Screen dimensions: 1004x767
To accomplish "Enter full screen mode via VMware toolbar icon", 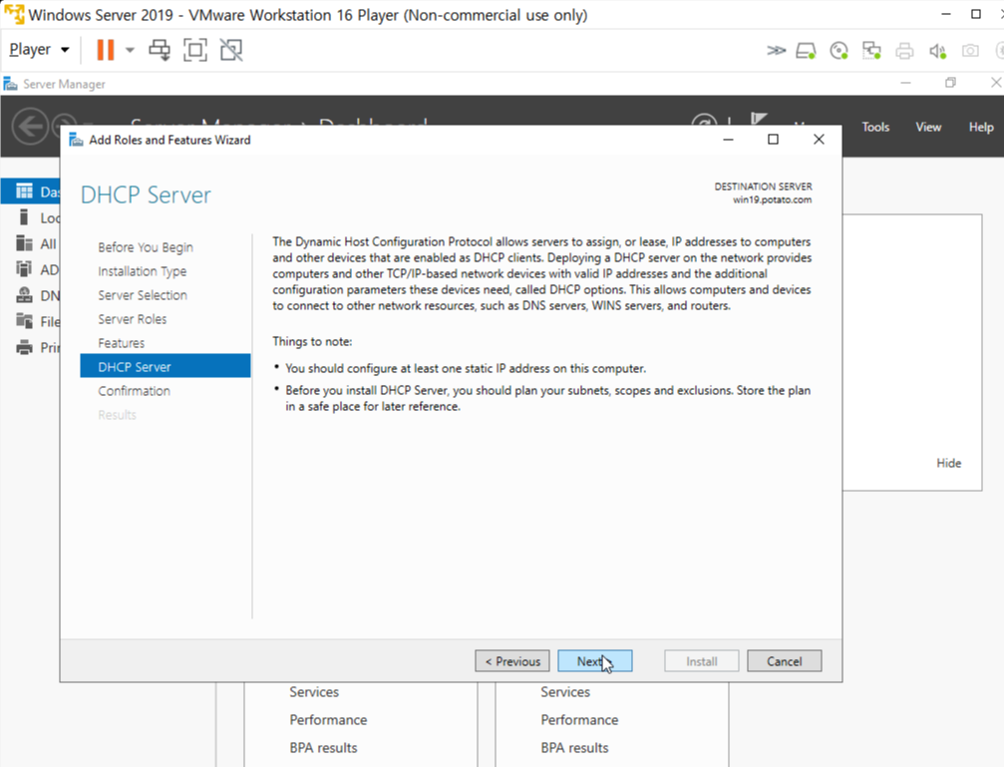I will (195, 50).
